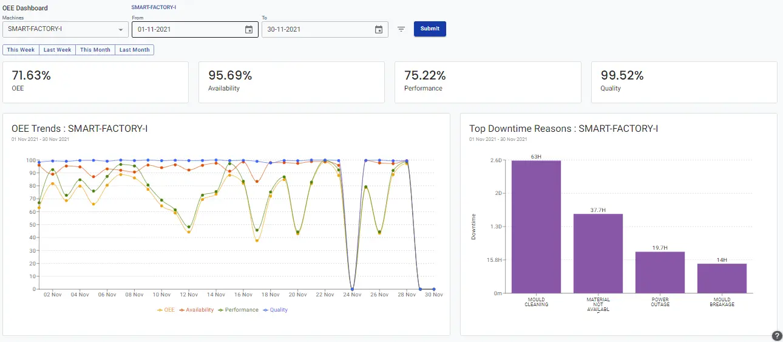Select the This Week range button
The width and height of the screenshot is (783, 342).
pyautogui.click(x=21, y=50)
